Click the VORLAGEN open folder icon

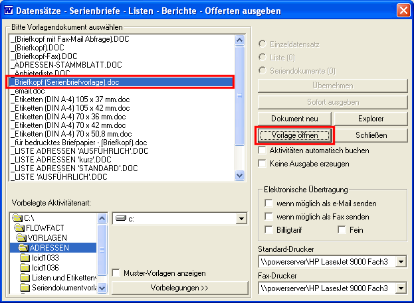coord(21,237)
